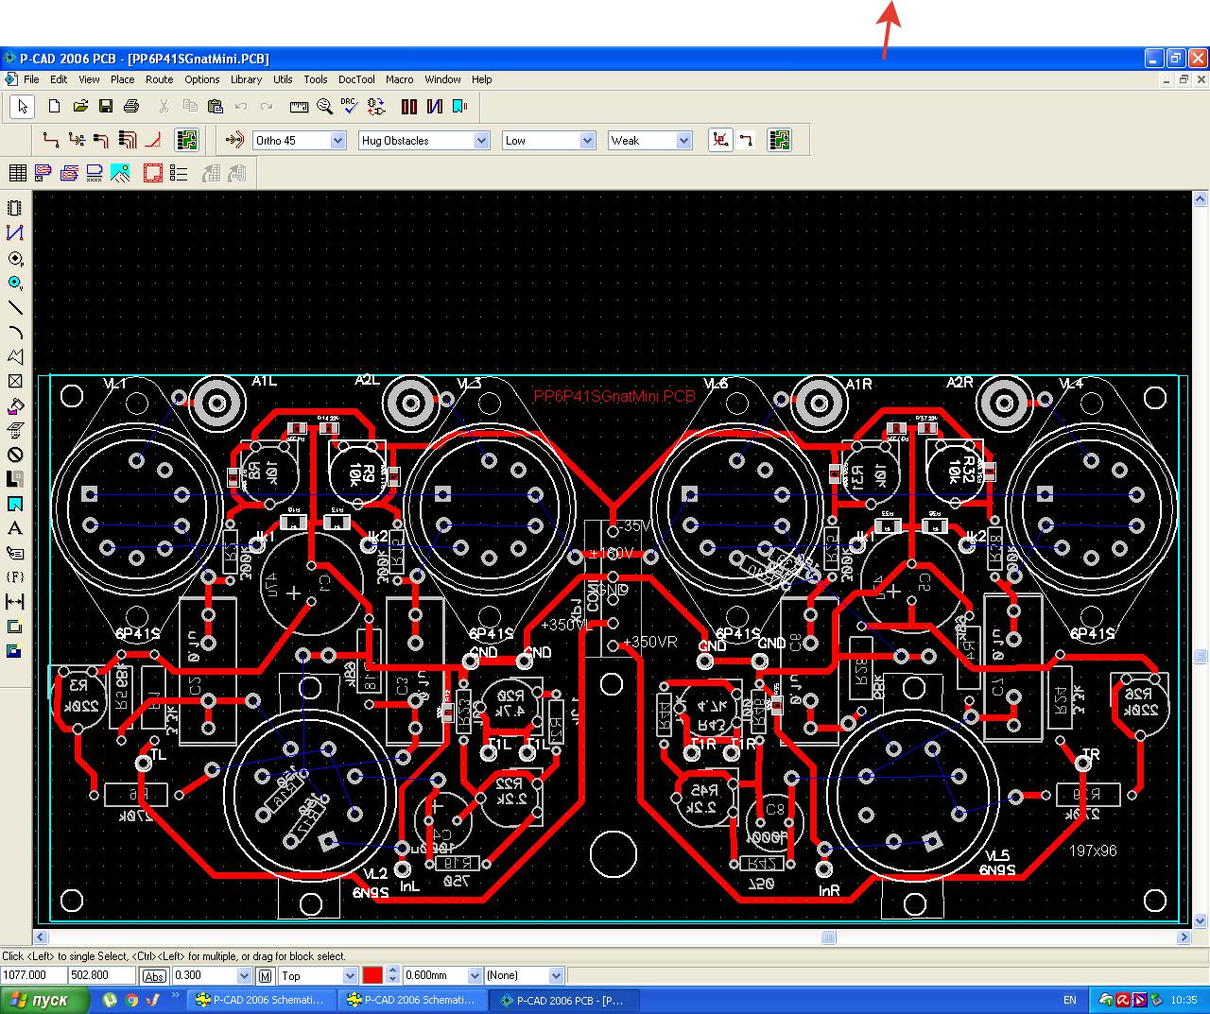This screenshot has width=1210, height=1014.
Task: Click the Place Connection tool
Action: pyautogui.click(x=14, y=233)
